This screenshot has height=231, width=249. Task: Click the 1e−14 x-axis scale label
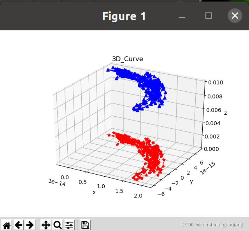click(x=57, y=182)
